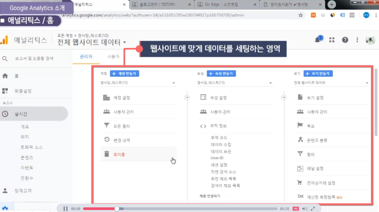
Task: Expand the 보기 selector dropdown
Action: [x=331, y=83]
